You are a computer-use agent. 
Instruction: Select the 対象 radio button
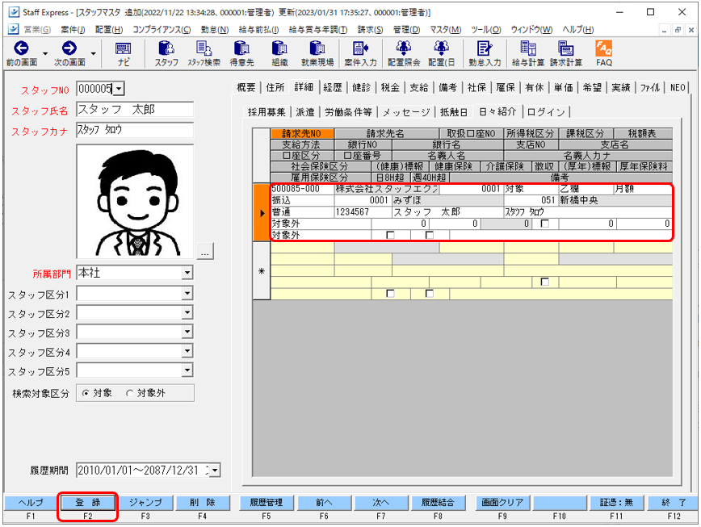[86, 394]
